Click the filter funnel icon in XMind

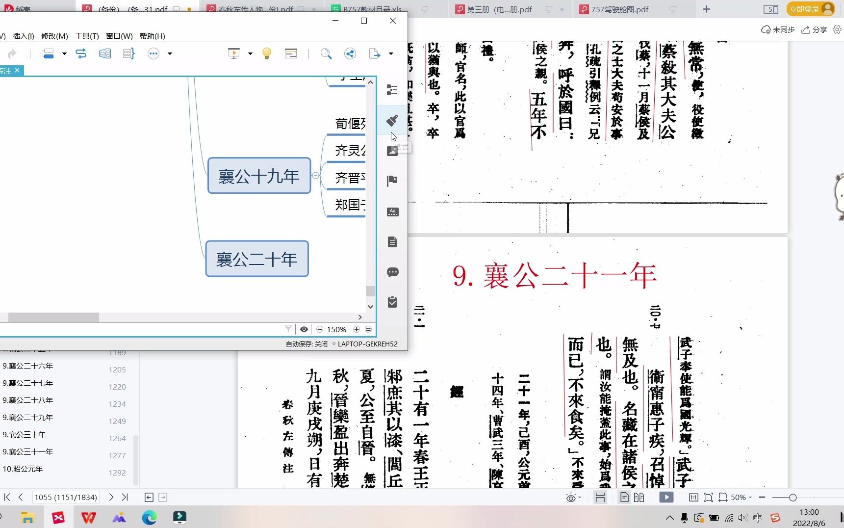[288, 329]
